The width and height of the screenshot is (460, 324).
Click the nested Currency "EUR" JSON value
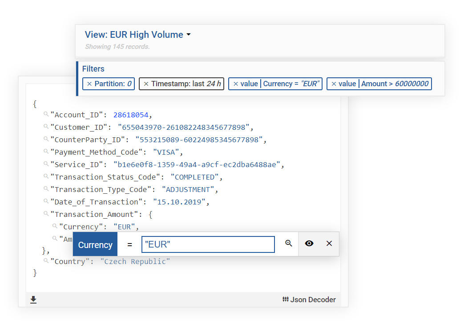[125, 227]
